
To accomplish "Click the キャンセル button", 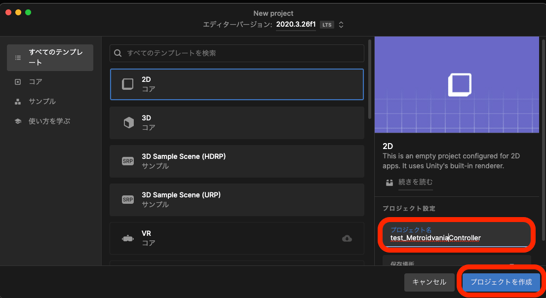I will [429, 282].
